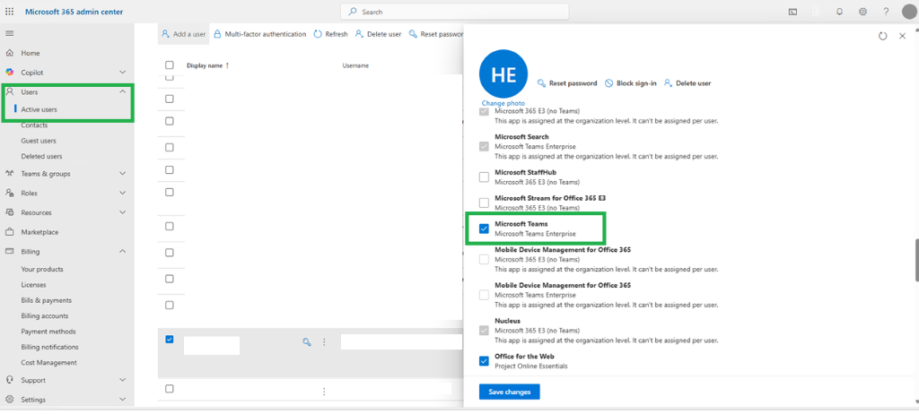Expand the Resources chevron
The height and width of the screenshot is (414, 919).
coord(122,212)
